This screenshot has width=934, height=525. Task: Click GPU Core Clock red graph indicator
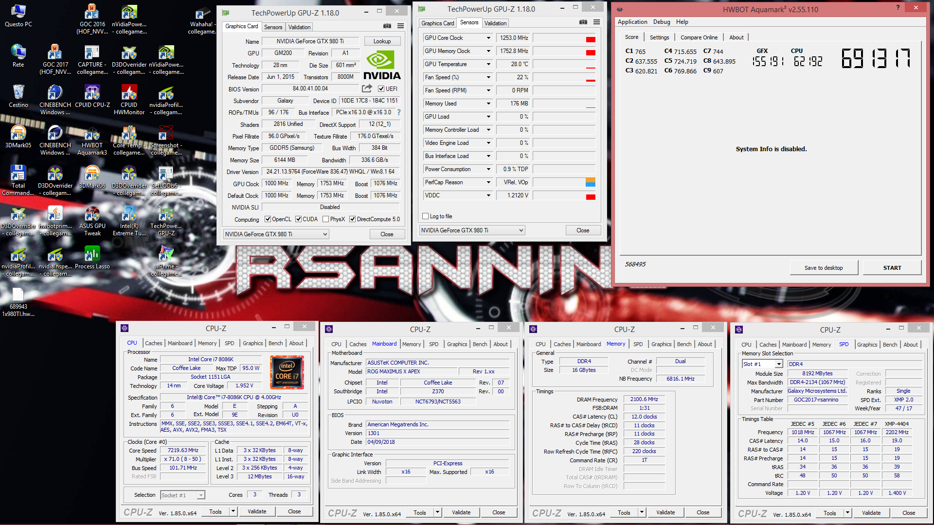pyautogui.click(x=591, y=39)
